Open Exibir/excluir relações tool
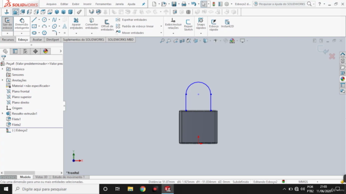The height and width of the screenshot is (194, 346). 173,24
